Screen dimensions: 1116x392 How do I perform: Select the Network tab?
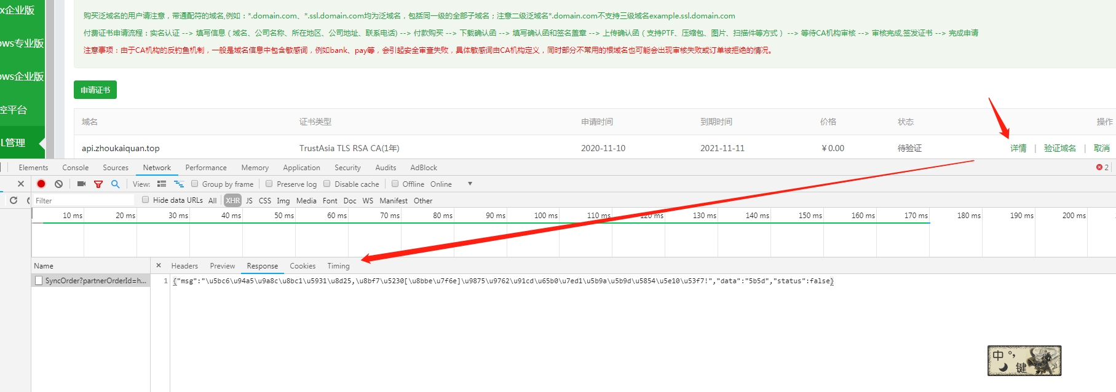[x=157, y=167]
